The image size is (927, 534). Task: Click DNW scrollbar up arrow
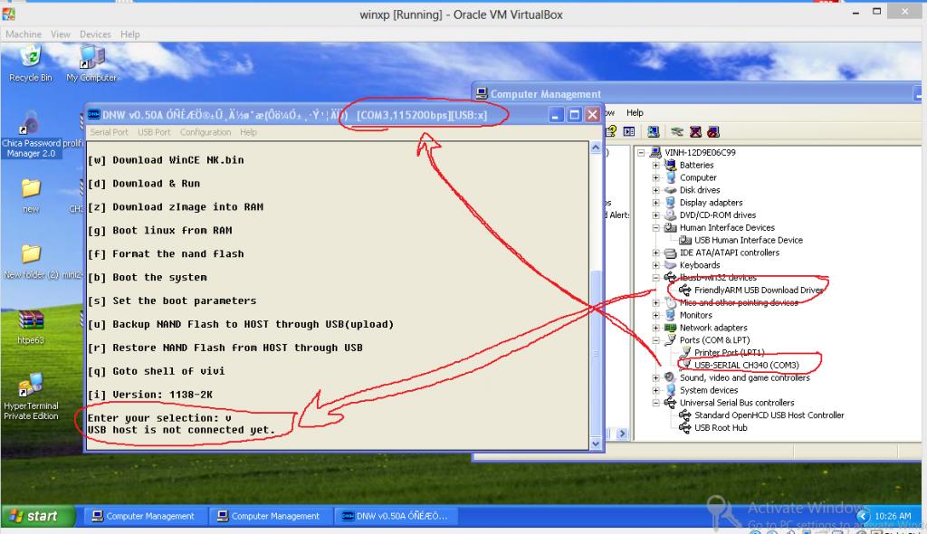pyautogui.click(x=596, y=148)
